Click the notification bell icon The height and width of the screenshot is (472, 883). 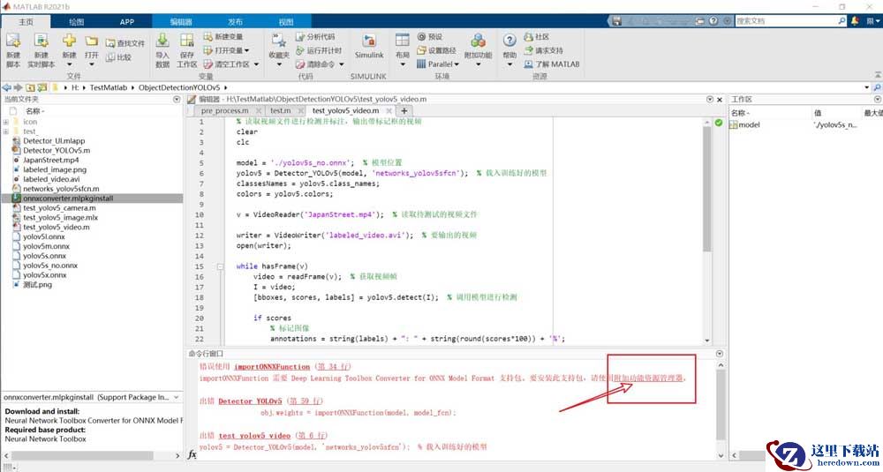855,21
